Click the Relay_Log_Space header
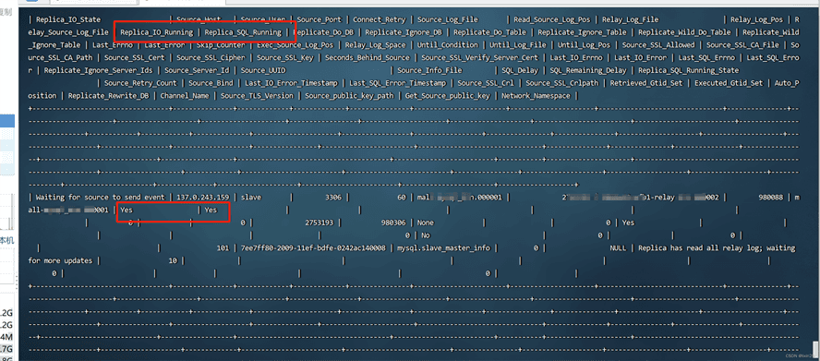Screen dimensions: 820x361 click(x=375, y=45)
